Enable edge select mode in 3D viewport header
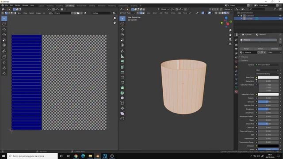 click(x=141, y=13)
